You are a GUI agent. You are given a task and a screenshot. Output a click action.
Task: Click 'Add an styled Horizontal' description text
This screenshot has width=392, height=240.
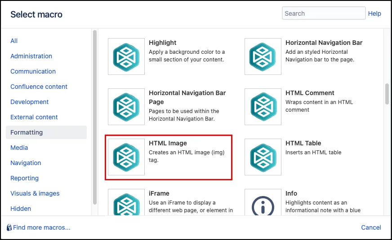pyautogui.click(x=320, y=56)
